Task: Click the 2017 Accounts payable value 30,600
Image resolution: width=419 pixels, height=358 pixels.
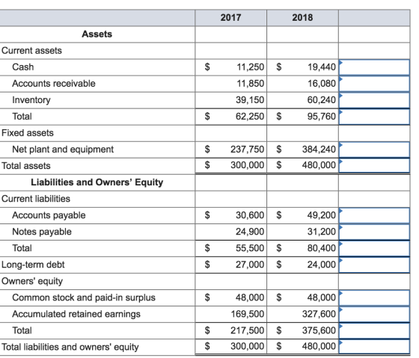Action: [x=250, y=215]
